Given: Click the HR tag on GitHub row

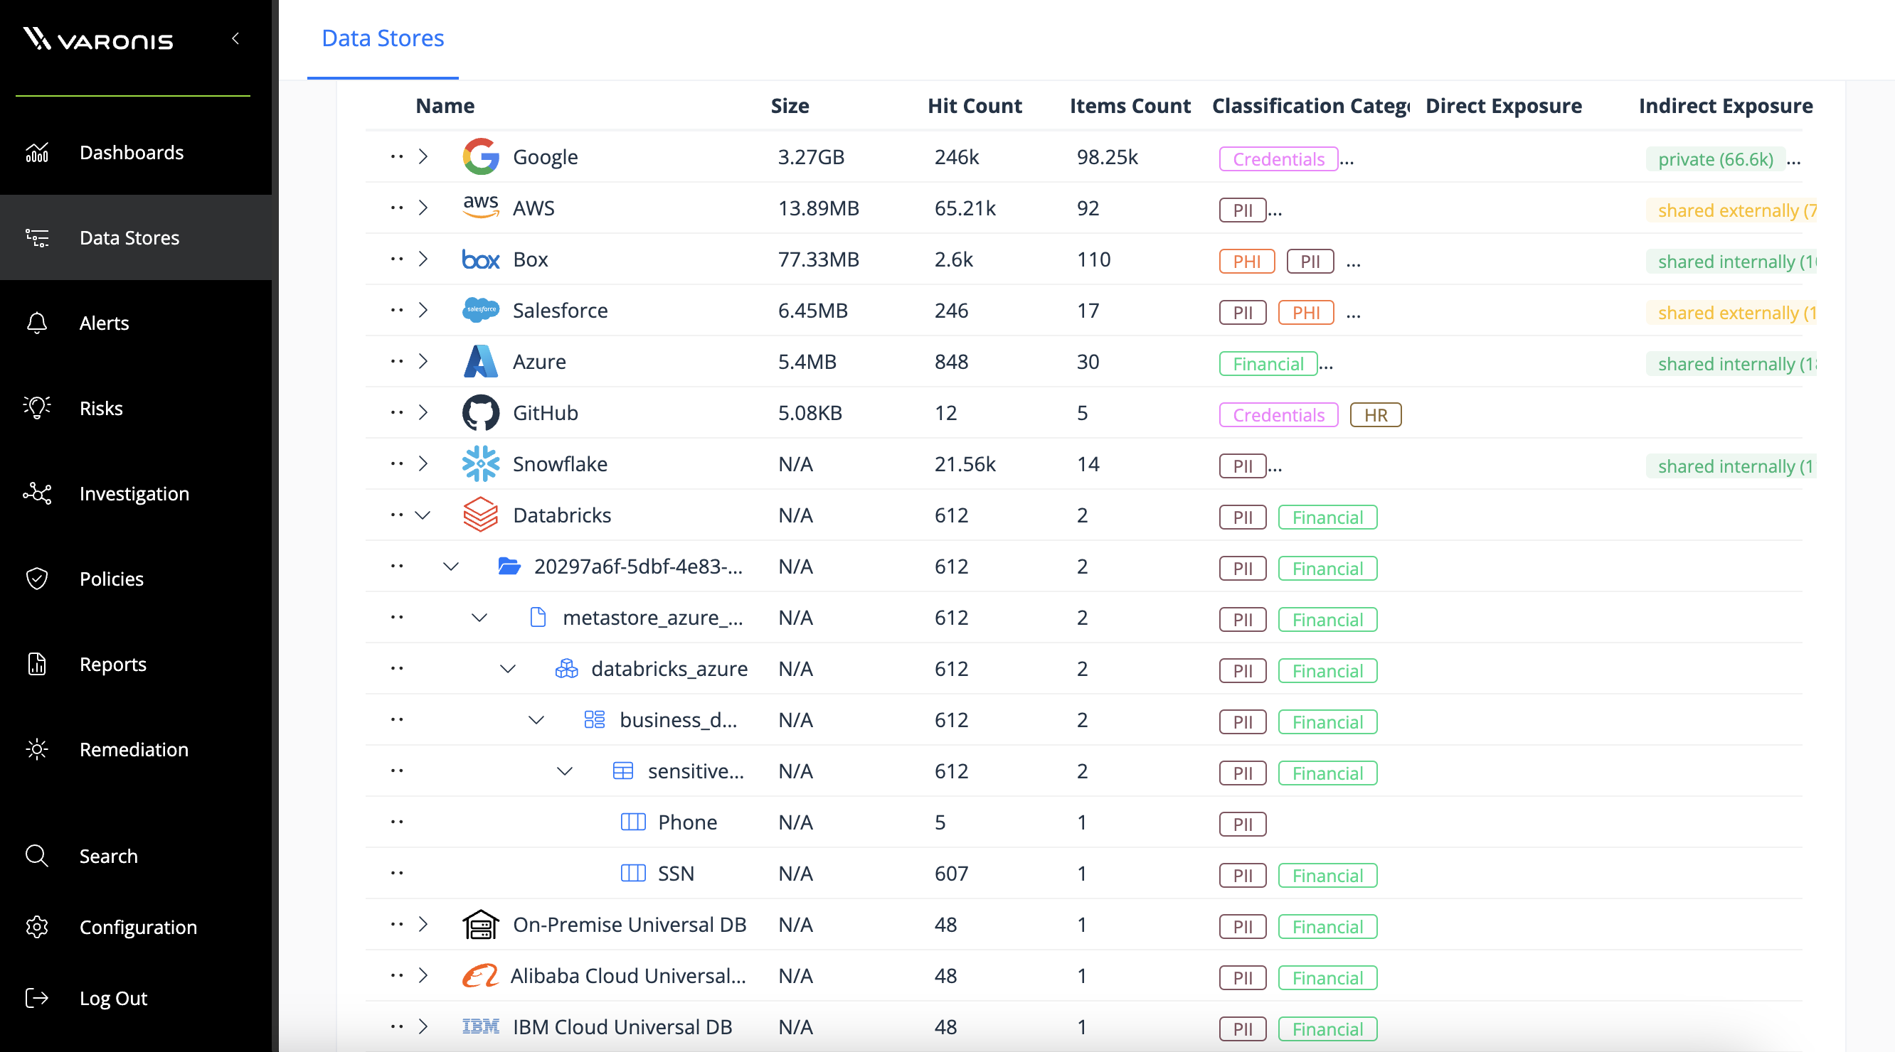Looking at the screenshot, I should [1376, 414].
